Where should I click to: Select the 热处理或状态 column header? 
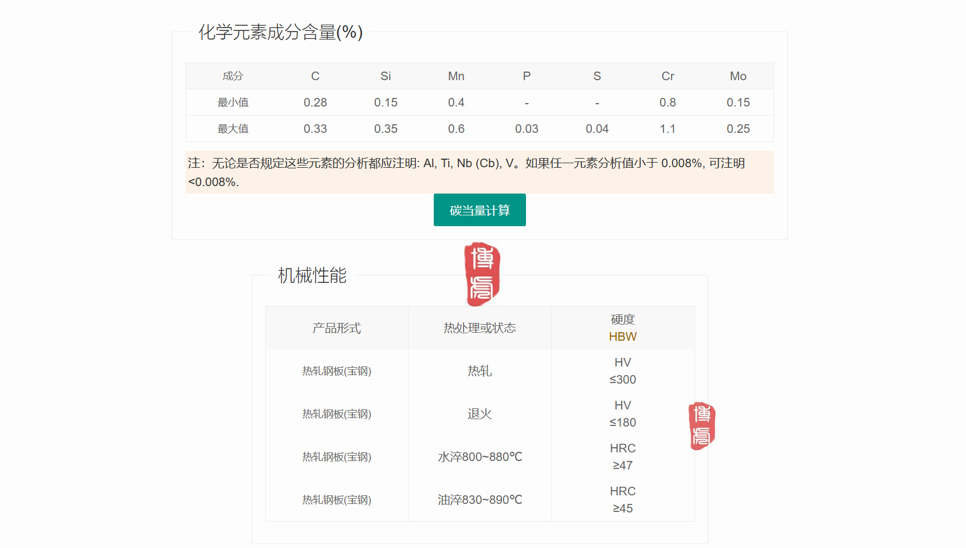coord(480,328)
